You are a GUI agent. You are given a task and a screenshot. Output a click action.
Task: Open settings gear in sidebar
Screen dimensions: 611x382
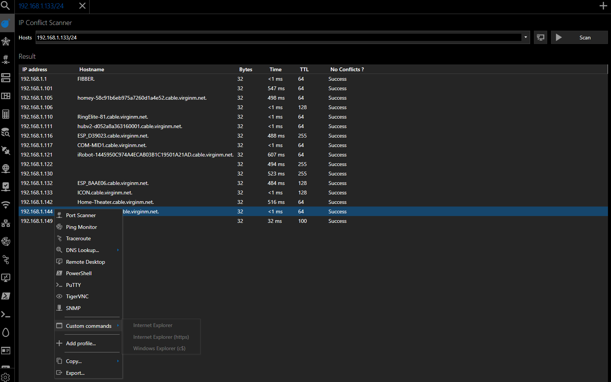coord(6,377)
